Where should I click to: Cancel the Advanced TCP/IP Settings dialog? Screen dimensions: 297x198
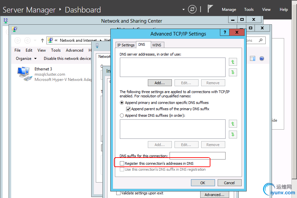(x=229, y=183)
